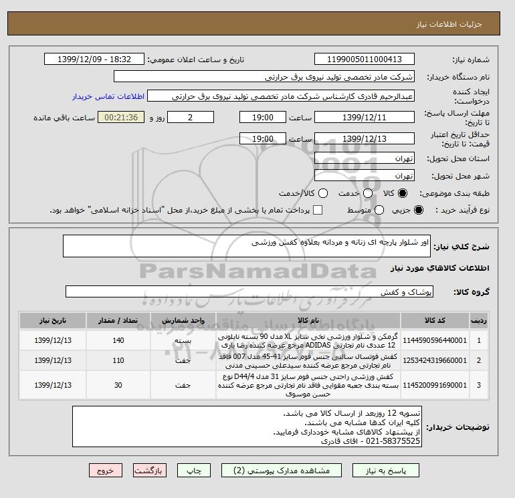Click the اطلاعات کالاهای مورد نیاز section heading
Image resolution: width=515 pixels, height=498 pixels.
coord(440,268)
